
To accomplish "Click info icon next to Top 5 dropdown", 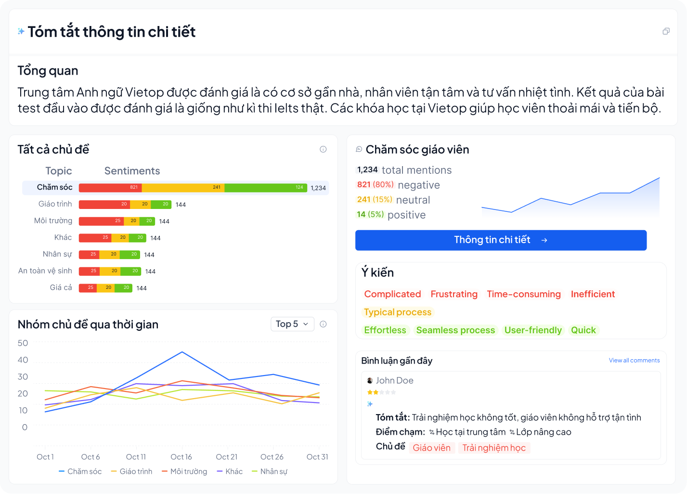I will pos(323,324).
